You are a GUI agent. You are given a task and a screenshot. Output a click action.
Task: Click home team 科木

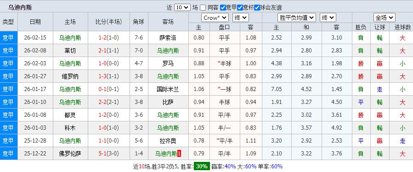(x=70, y=128)
